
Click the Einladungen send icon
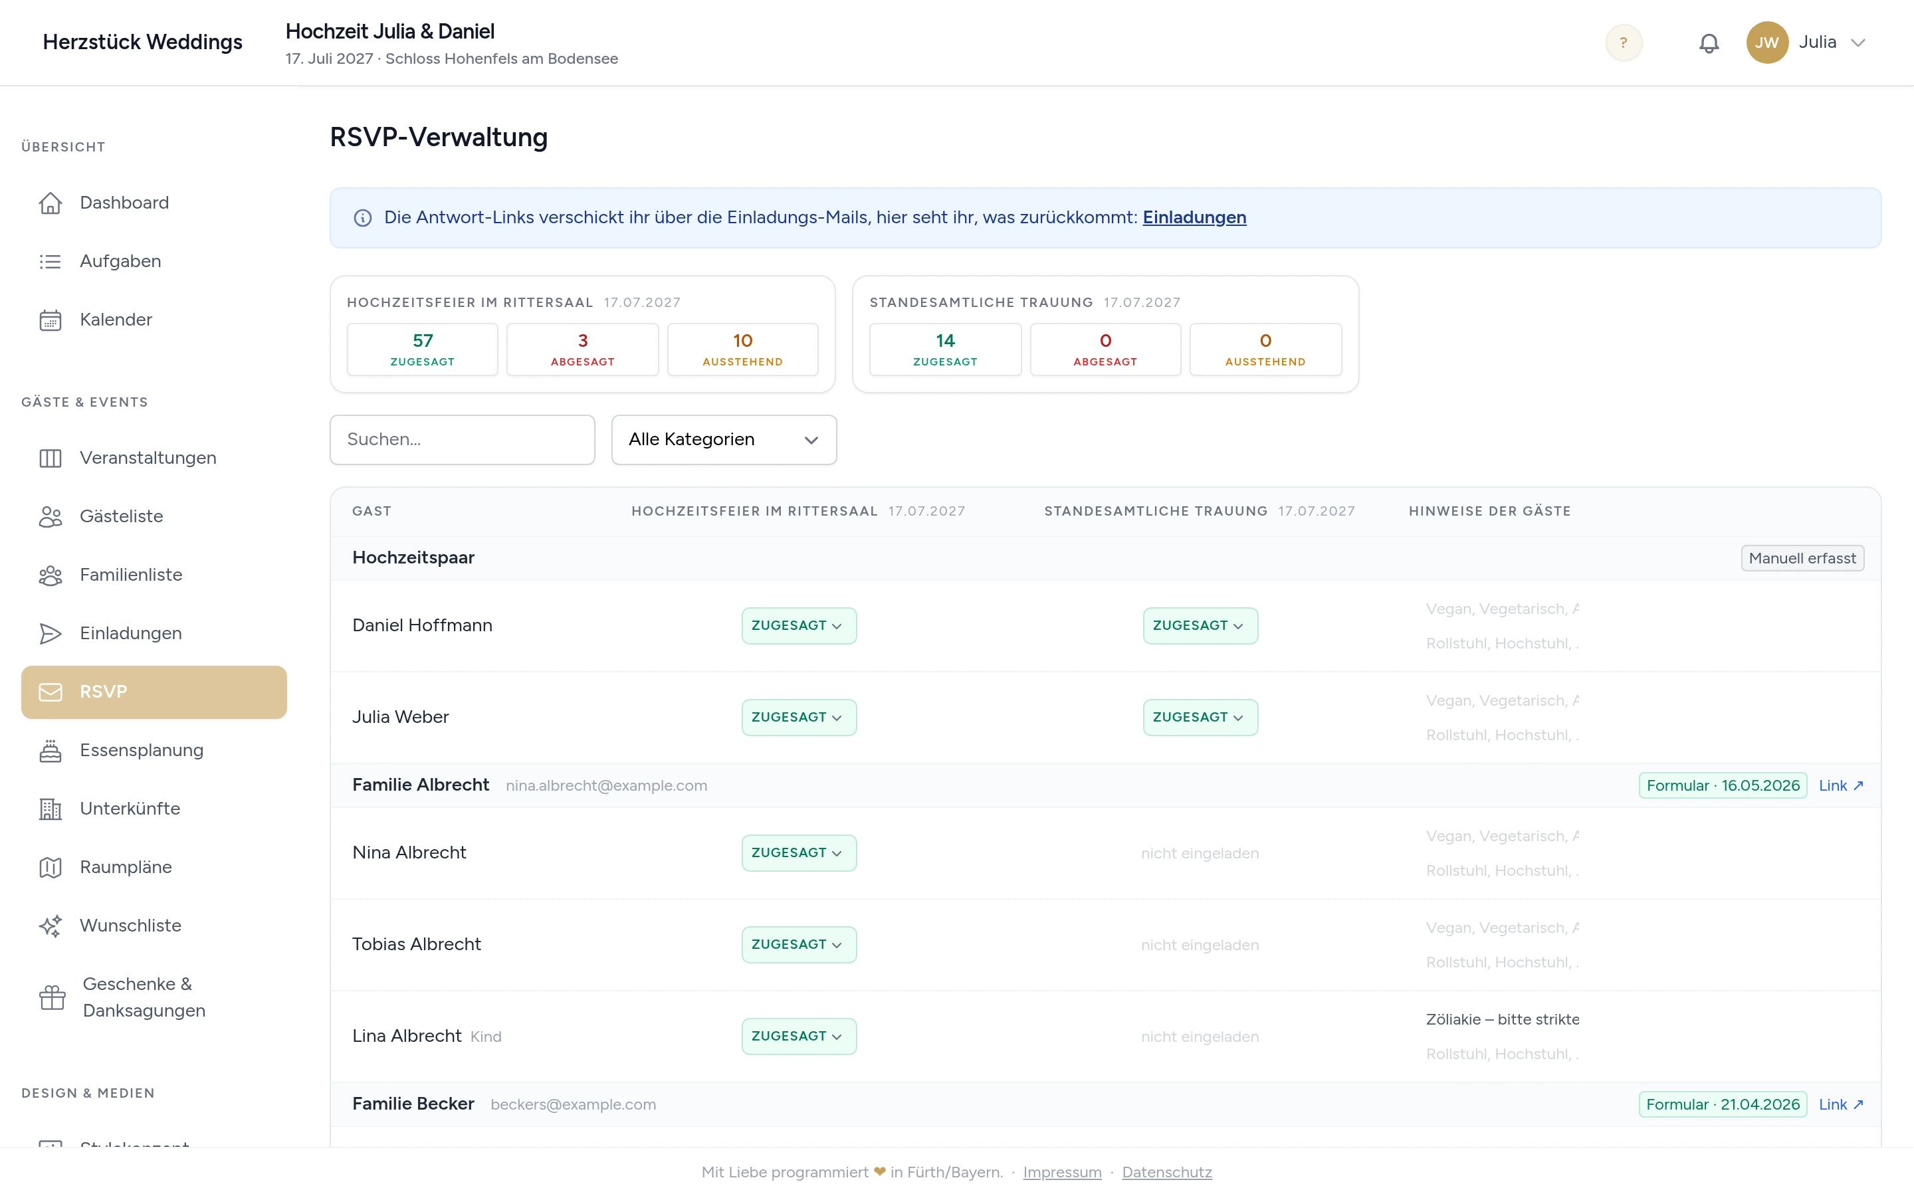[x=51, y=634]
